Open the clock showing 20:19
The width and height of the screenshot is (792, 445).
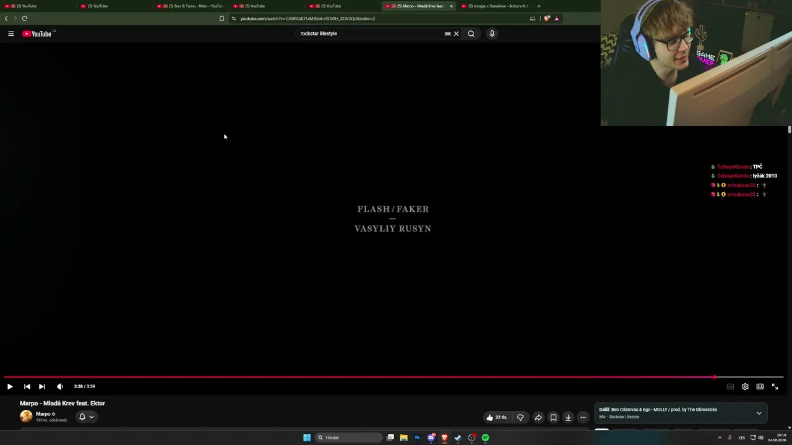point(777,438)
